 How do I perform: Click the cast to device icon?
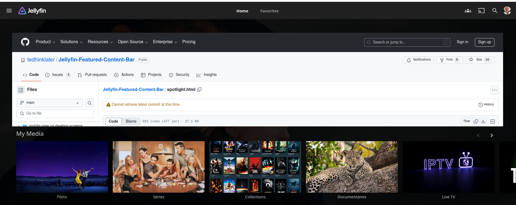(x=481, y=11)
